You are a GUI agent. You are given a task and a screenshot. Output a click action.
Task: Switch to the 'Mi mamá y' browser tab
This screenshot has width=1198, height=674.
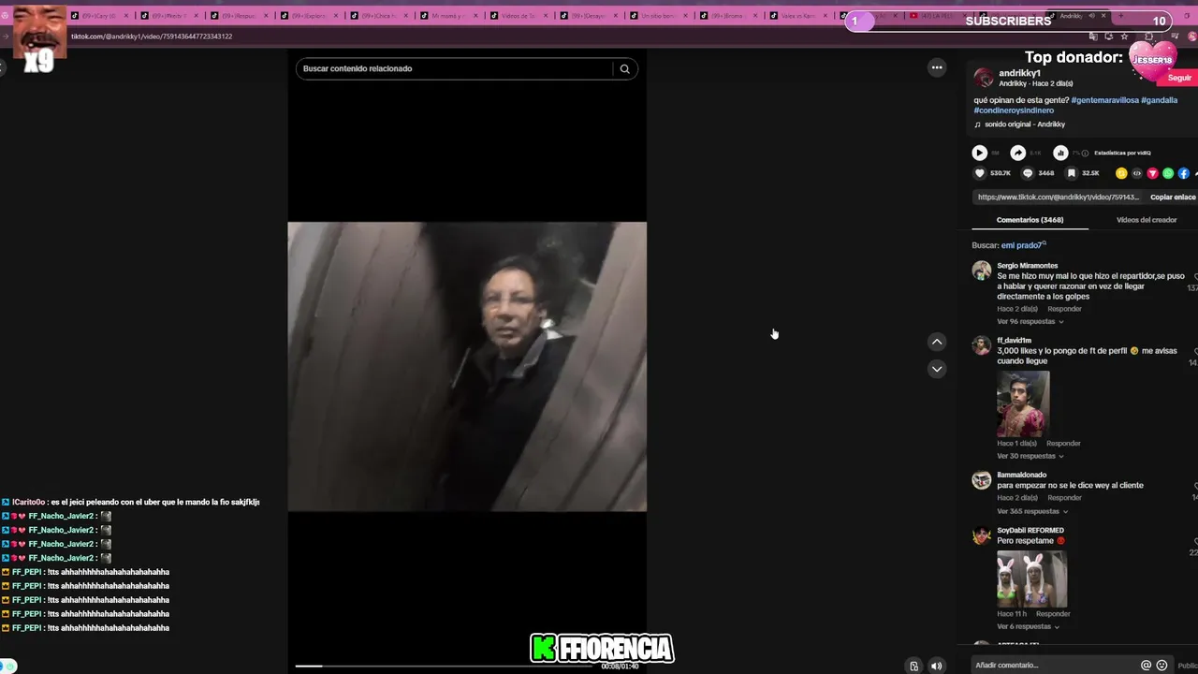449,16
